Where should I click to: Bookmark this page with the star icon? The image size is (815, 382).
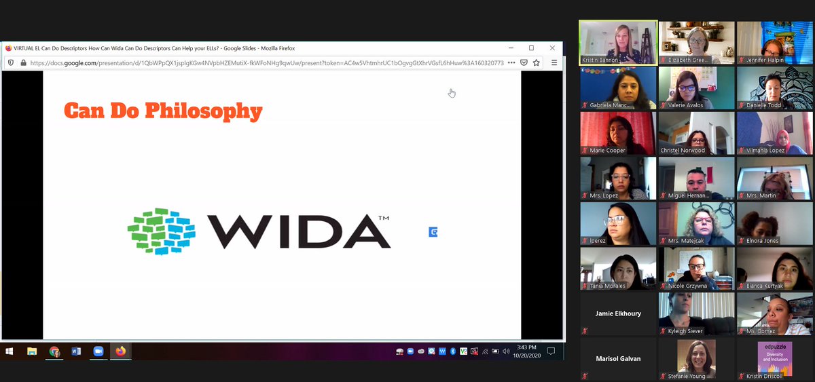(x=536, y=62)
